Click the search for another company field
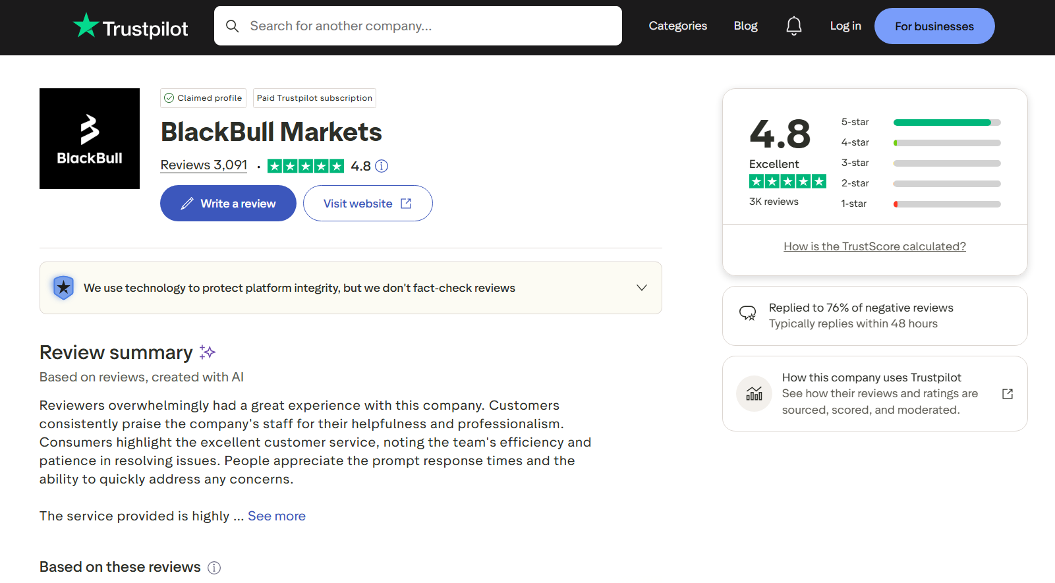 point(418,26)
